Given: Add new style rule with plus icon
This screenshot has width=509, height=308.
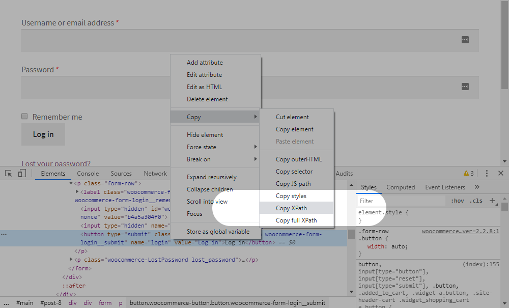Looking at the screenshot, I should (x=492, y=201).
